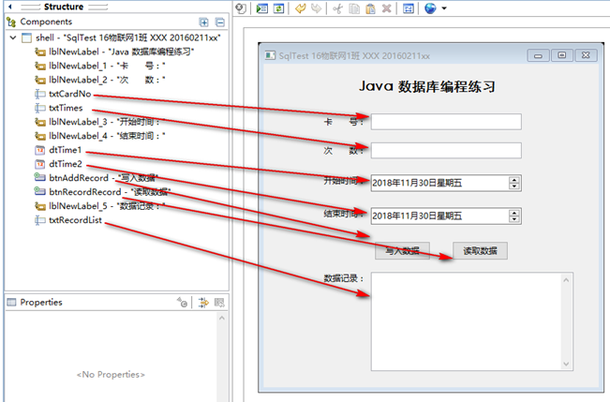This screenshot has height=402, width=610.
Task: Open the dropdown arrow beside the globe icon
Action: pyautogui.click(x=444, y=8)
